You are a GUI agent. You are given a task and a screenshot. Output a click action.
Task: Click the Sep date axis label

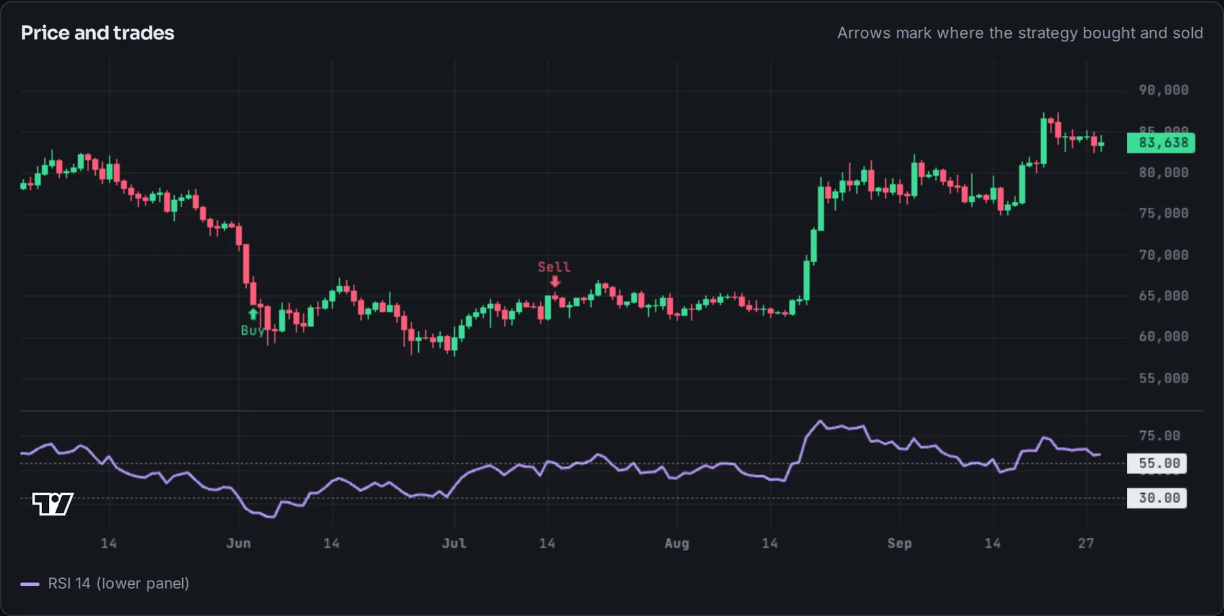pos(899,543)
